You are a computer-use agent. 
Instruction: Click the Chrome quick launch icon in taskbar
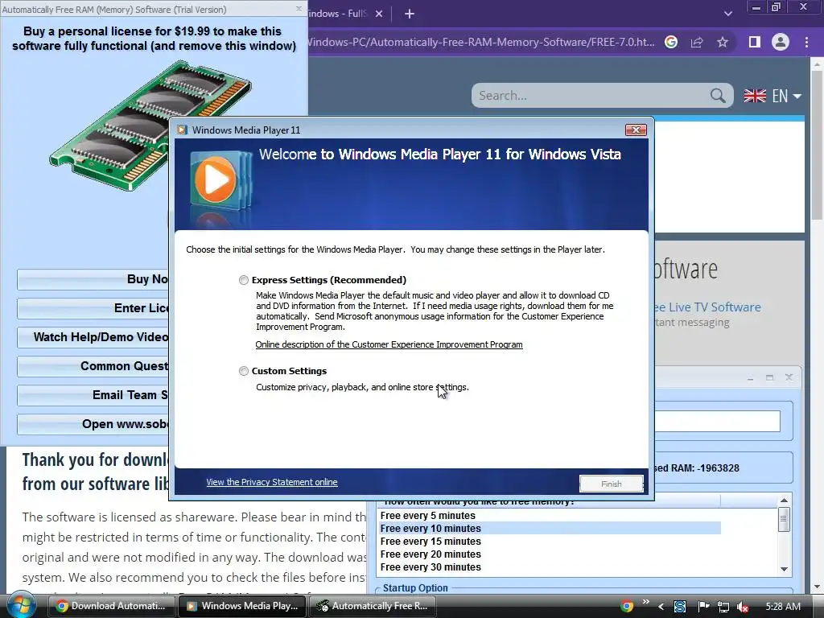(x=627, y=606)
